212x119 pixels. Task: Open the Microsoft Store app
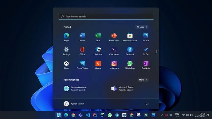(130, 37)
